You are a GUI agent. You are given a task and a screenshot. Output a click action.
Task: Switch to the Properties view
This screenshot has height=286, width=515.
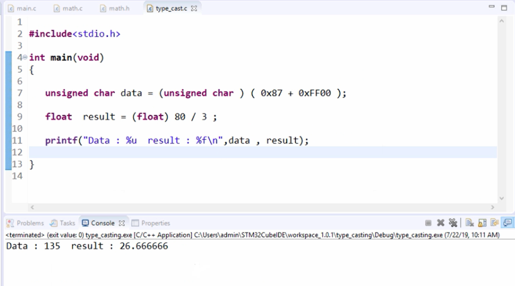(x=151, y=223)
